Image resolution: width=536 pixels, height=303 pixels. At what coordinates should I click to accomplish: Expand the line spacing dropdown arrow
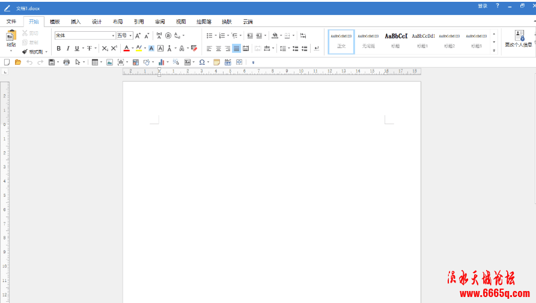pyautogui.click(x=289, y=49)
